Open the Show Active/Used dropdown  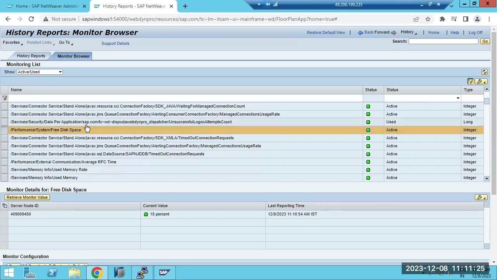pyautogui.click(x=60, y=72)
